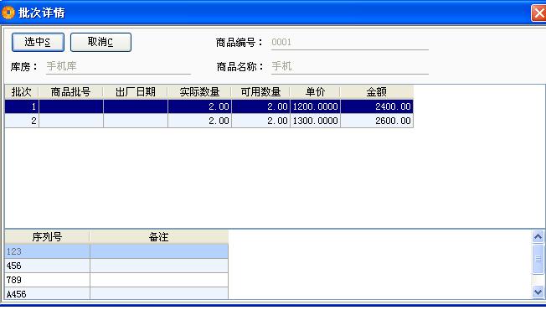Click the 单价 column header
The height and width of the screenshot is (310, 546).
coord(315,92)
